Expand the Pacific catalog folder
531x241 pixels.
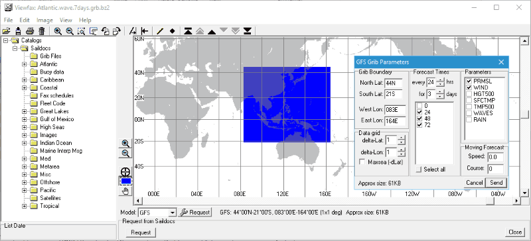(x=25, y=190)
